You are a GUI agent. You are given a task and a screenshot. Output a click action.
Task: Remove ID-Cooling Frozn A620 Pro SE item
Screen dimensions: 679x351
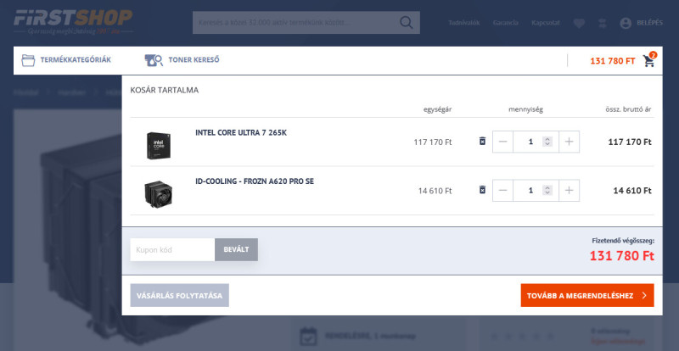(482, 190)
